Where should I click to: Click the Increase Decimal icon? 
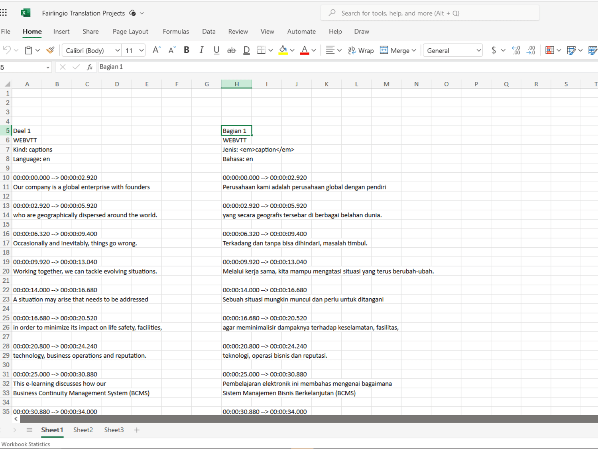[x=516, y=50]
